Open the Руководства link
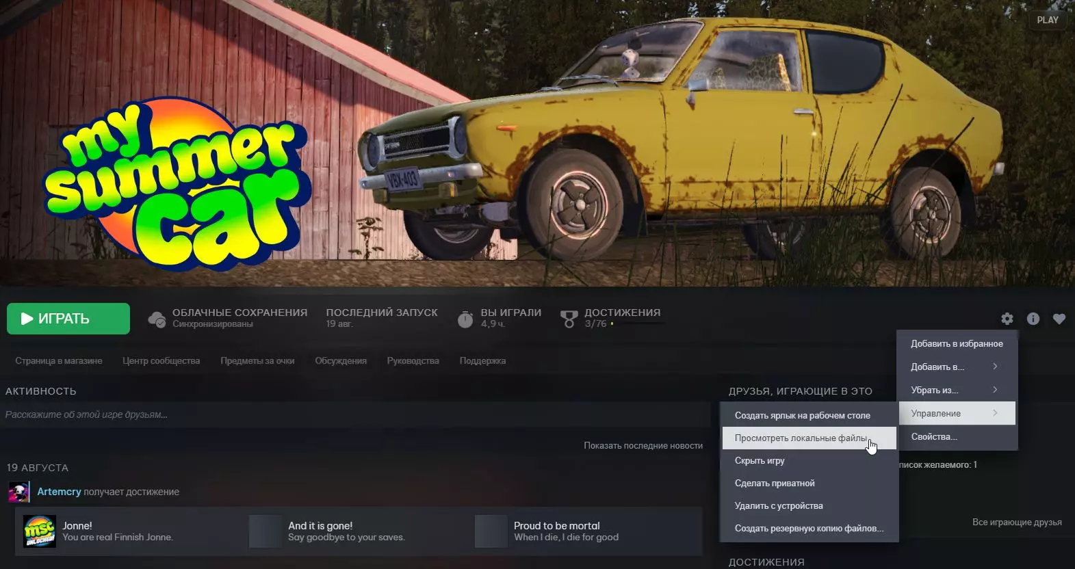1075x569 pixels. 413,361
